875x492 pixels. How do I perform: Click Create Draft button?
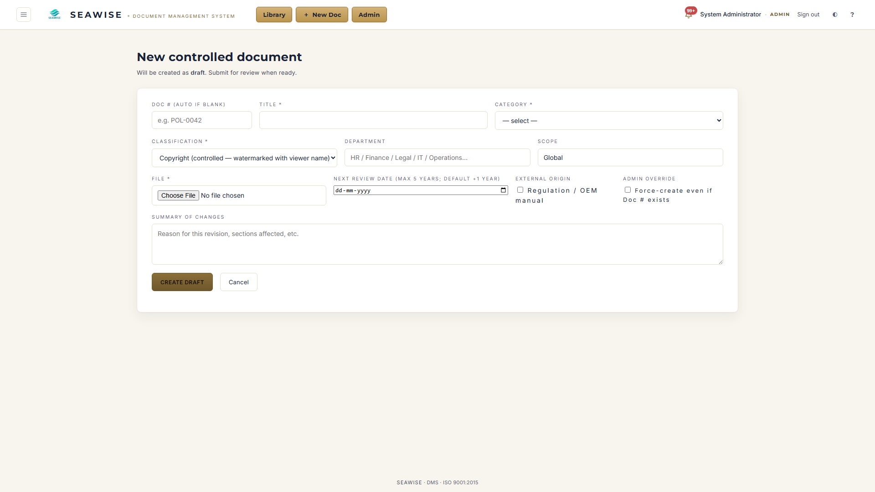(x=182, y=282)
